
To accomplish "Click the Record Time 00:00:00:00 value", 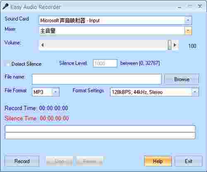I will point(53,108).
